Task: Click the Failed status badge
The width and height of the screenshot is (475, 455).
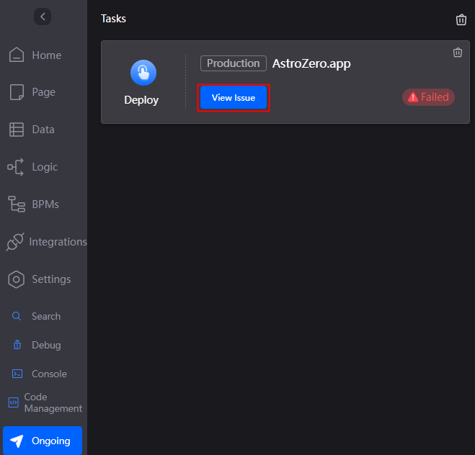Action: point(428,97)
